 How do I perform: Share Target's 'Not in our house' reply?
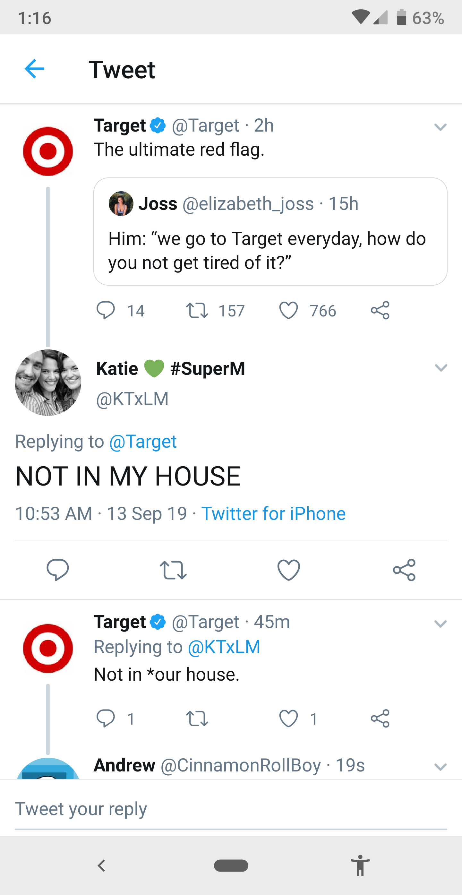pyautogui.click(x=380, y=719)
